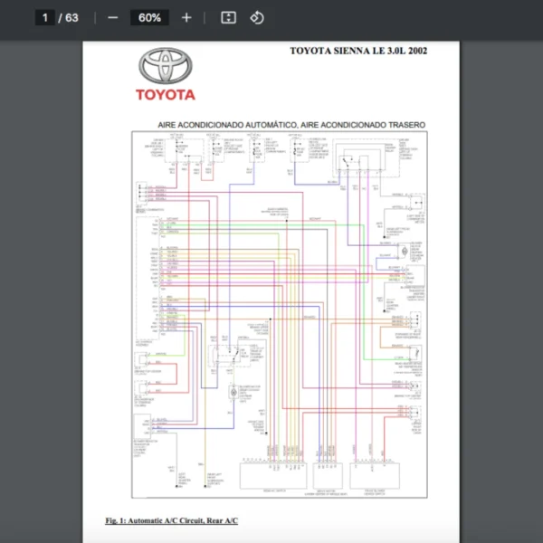The image size is (543, 543).
Task: Click the total page count 63
Action: pos(71,18)
